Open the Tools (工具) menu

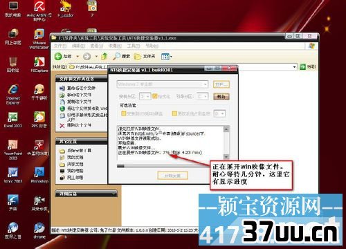pos(134,46)
